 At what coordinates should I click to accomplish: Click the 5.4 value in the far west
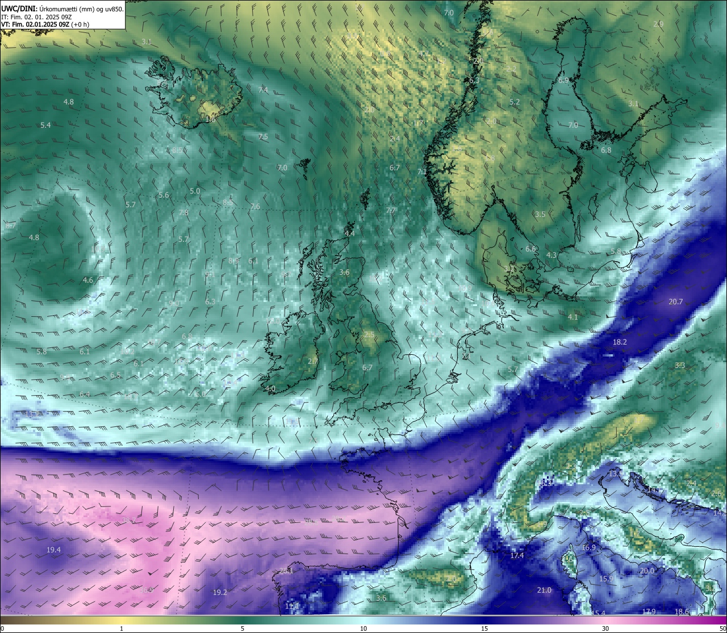tap(45, 125)
